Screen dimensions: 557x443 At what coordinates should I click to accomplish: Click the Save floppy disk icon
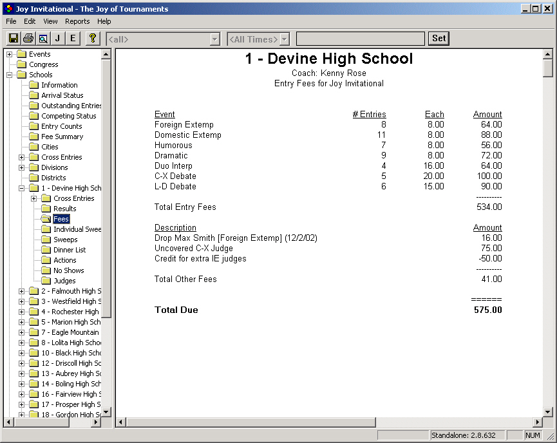(13, 39)
